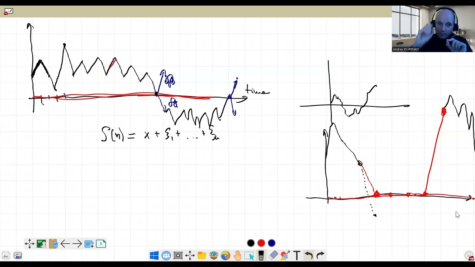Click the four-arrow move icon in page toolbar
Viewport: 475px width, 267px height.
point(30,244)
